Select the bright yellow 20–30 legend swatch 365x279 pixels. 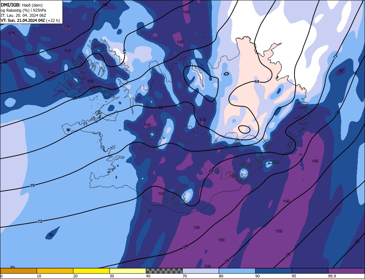[91, 271]
